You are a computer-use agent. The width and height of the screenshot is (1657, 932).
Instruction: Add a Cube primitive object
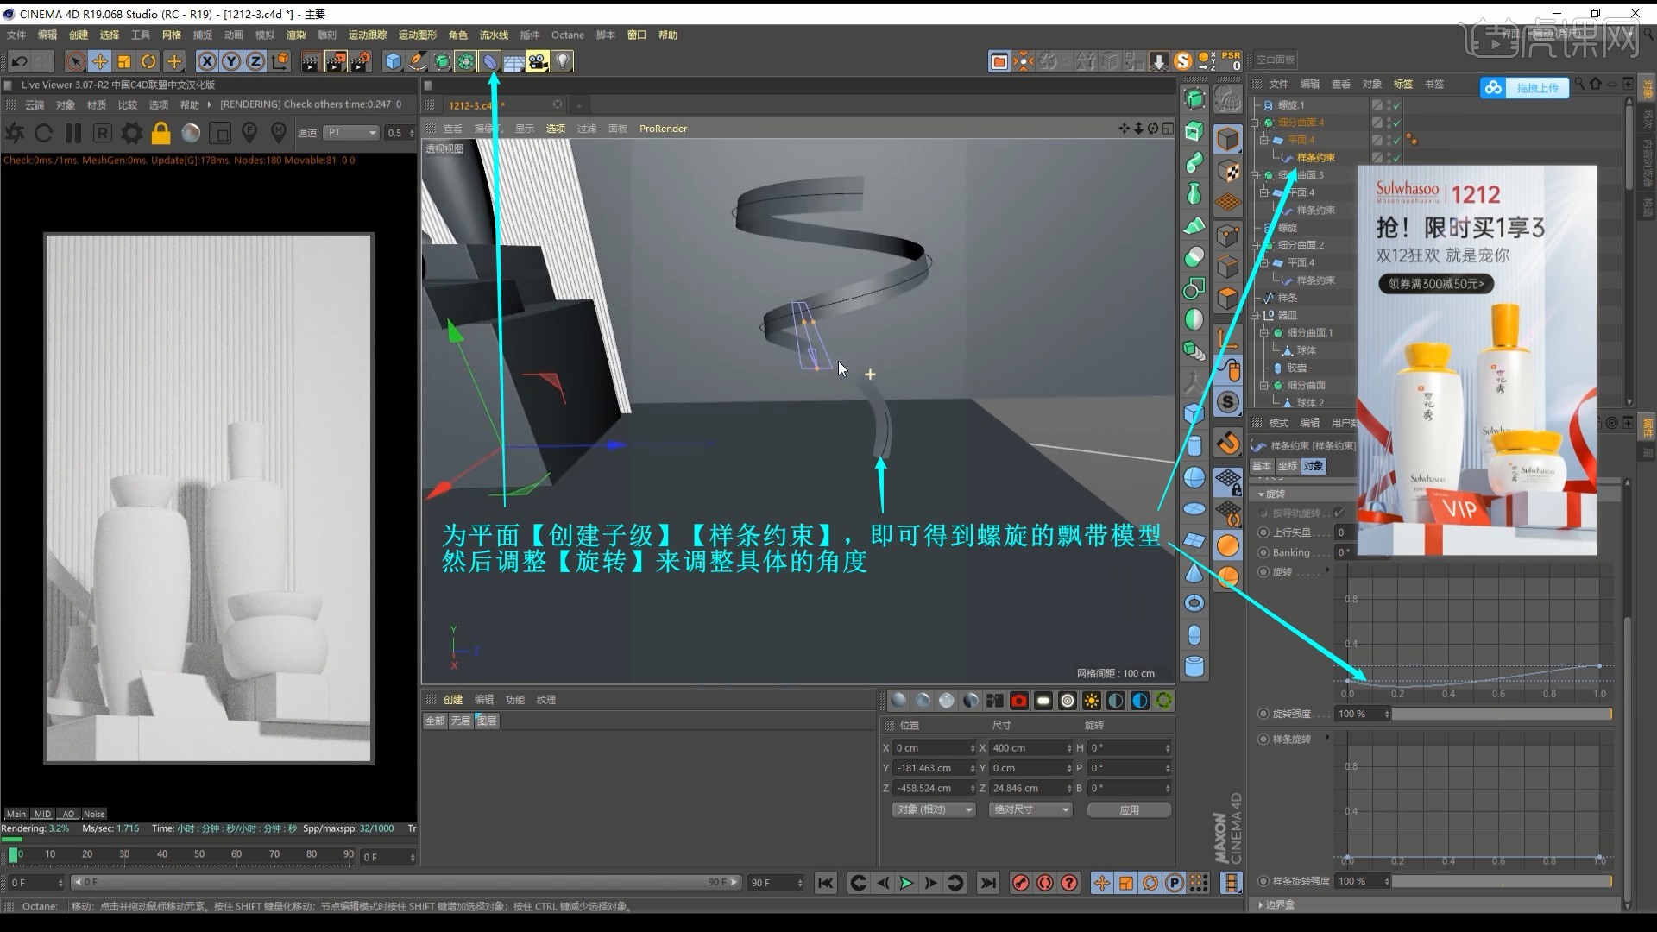point(393,61)
